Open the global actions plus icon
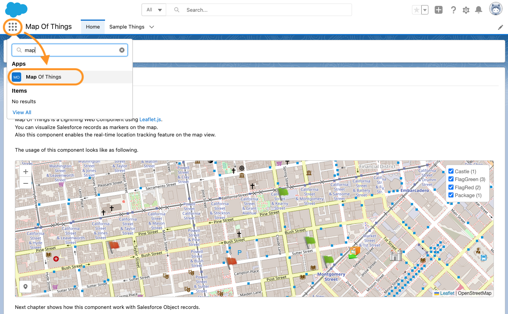508x314 pixels. pyautogui.click(x=439, y=10)
